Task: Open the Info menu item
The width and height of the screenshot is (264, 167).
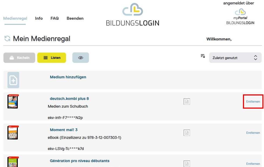Action: [39, 18]
